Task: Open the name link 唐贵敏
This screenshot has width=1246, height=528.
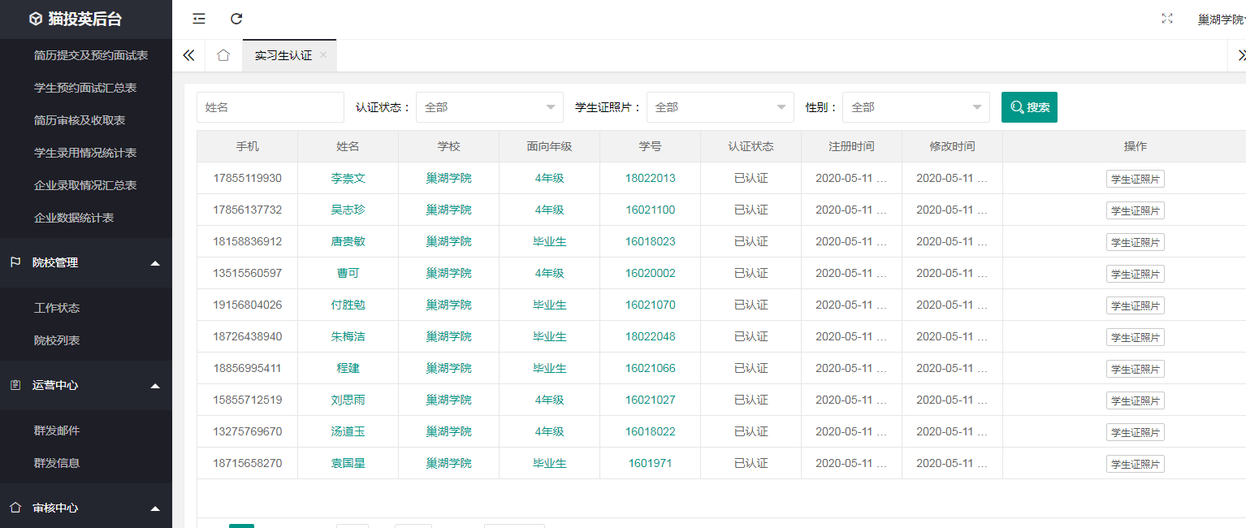Action: point(348,241)
